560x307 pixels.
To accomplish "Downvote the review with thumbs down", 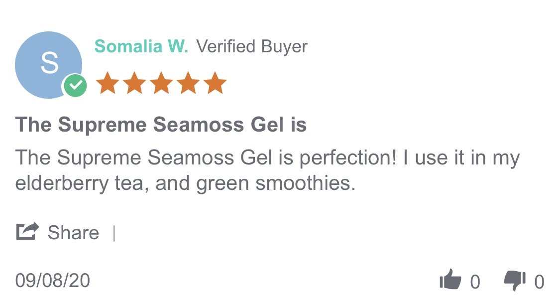I will coord(515,281).
